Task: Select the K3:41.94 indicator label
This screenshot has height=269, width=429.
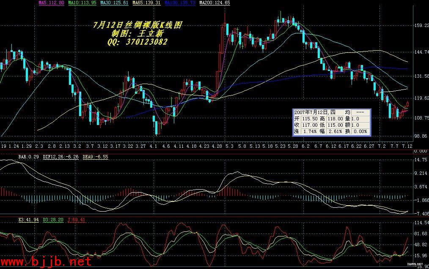Action: [x=28, y=220]
